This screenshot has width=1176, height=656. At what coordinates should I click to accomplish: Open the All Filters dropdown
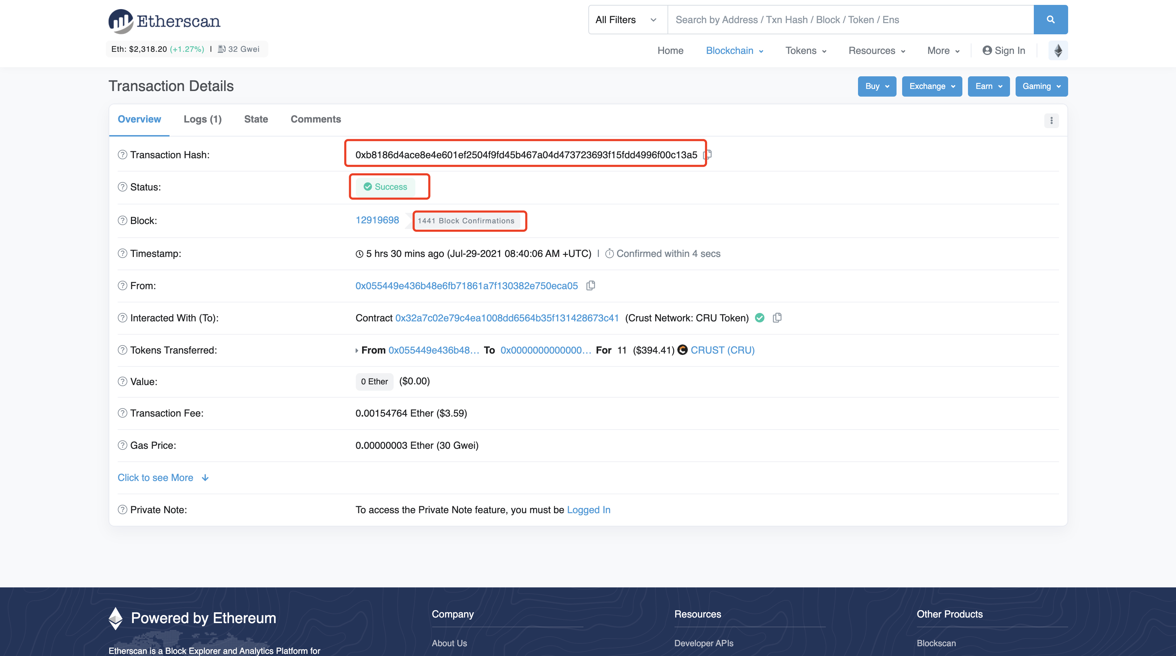(x=628, y=20)
